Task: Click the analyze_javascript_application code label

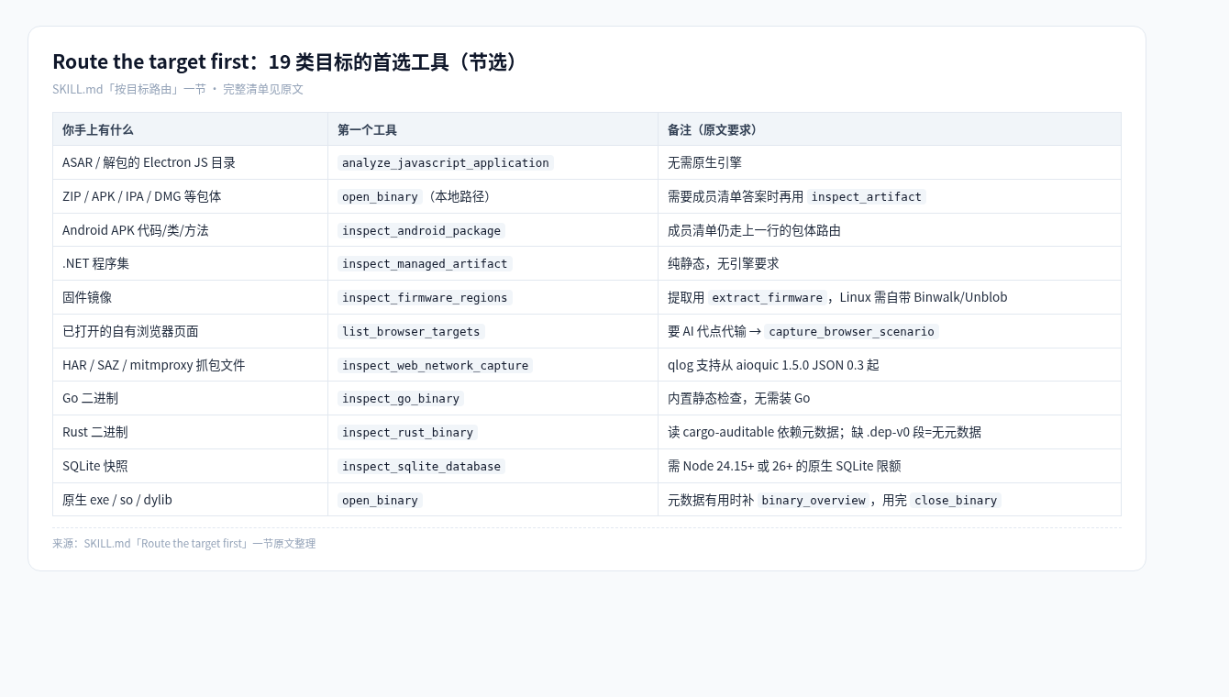Action: [446, 163]
